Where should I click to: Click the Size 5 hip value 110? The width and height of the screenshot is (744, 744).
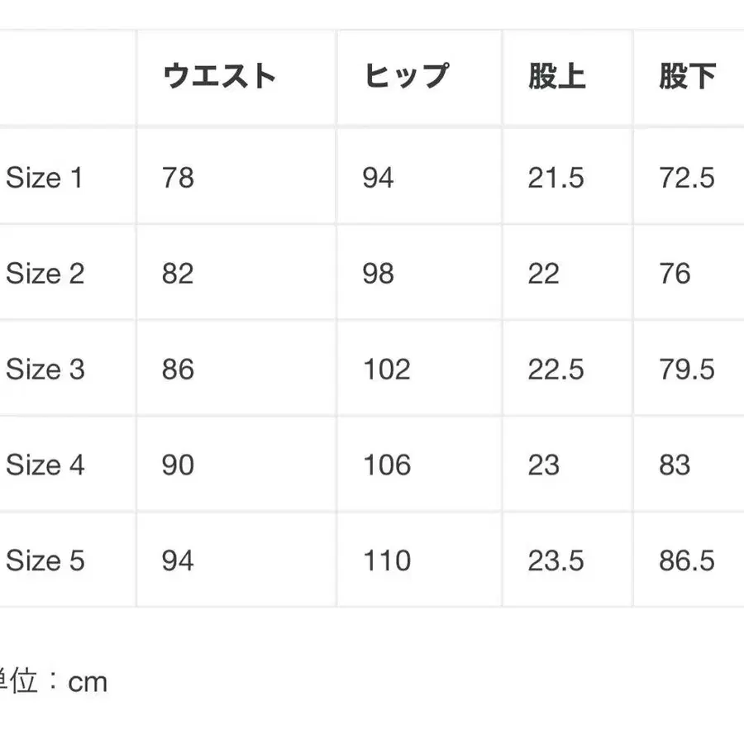tap(386, 561)
